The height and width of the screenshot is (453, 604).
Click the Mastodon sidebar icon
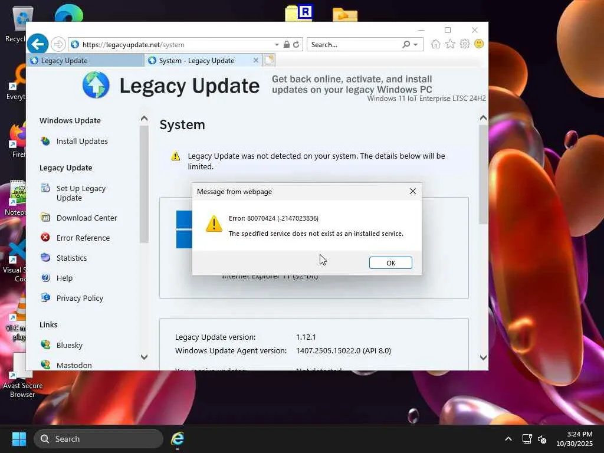(x=45, y=365)
